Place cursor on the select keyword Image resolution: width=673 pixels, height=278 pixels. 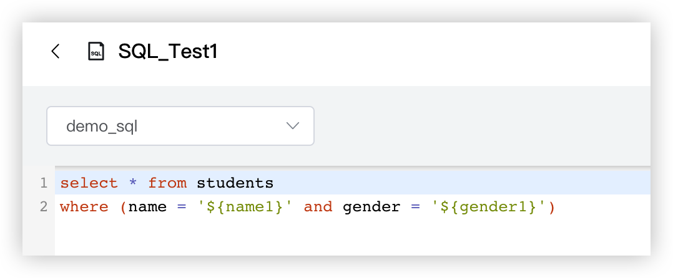(x=89, y=183)
